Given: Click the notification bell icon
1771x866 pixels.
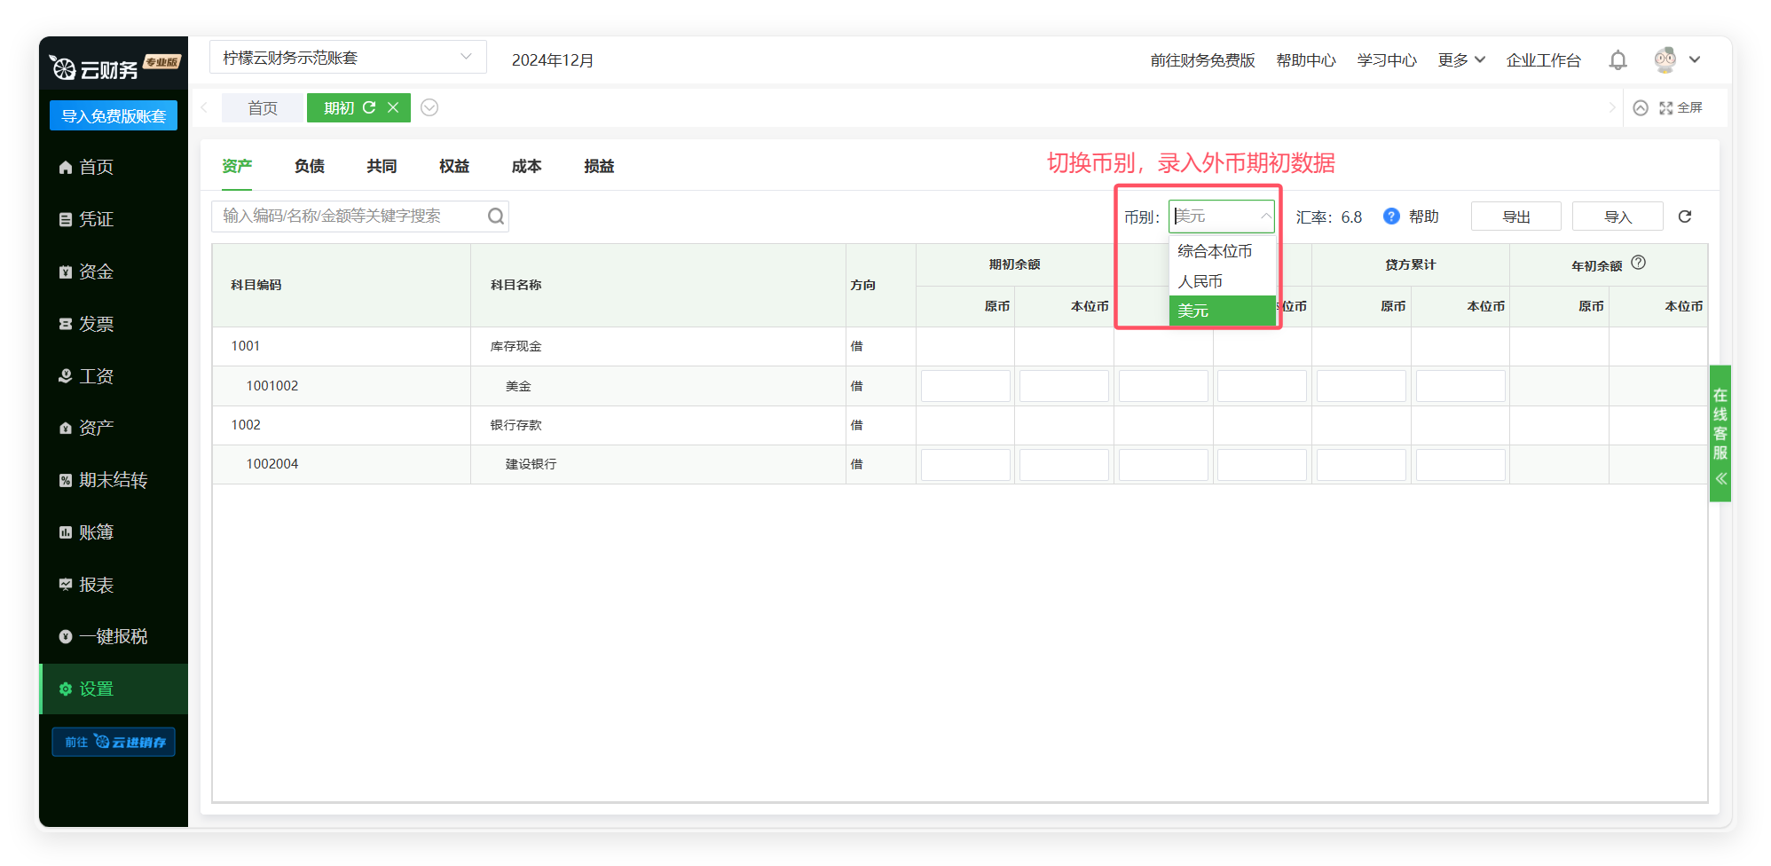Looking at the screenshot, I should [x=1618, y=60].
